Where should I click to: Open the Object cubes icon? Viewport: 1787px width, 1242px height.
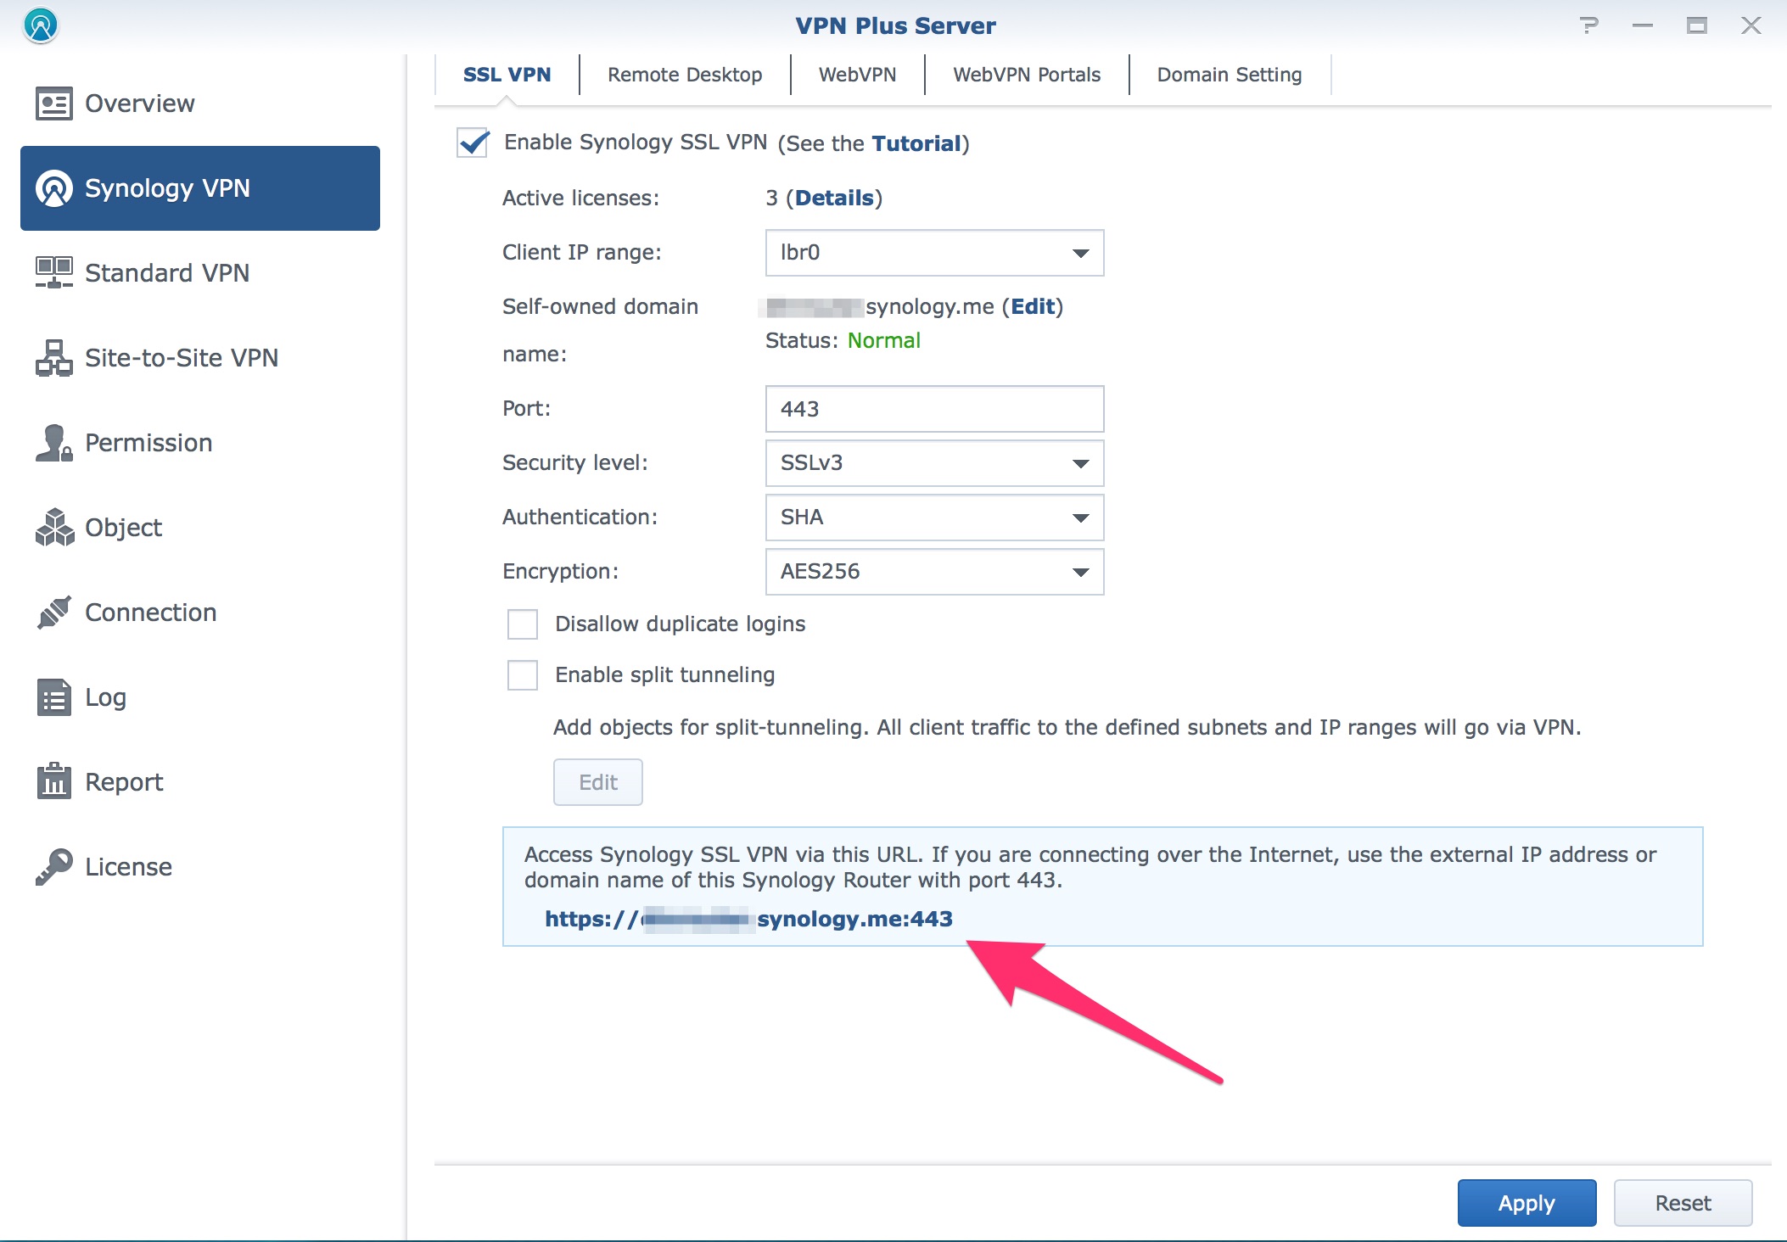point(54,528)
